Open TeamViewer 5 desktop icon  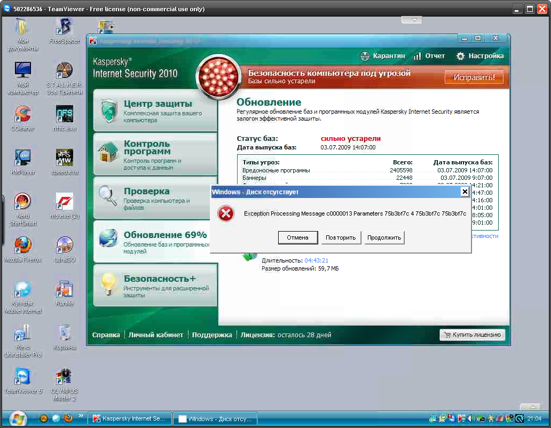pyautogui.click(x=22, y=381)
